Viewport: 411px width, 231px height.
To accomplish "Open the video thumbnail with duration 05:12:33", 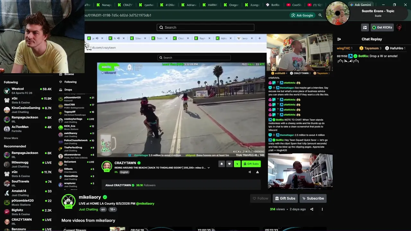I will (x=294, y=229).
